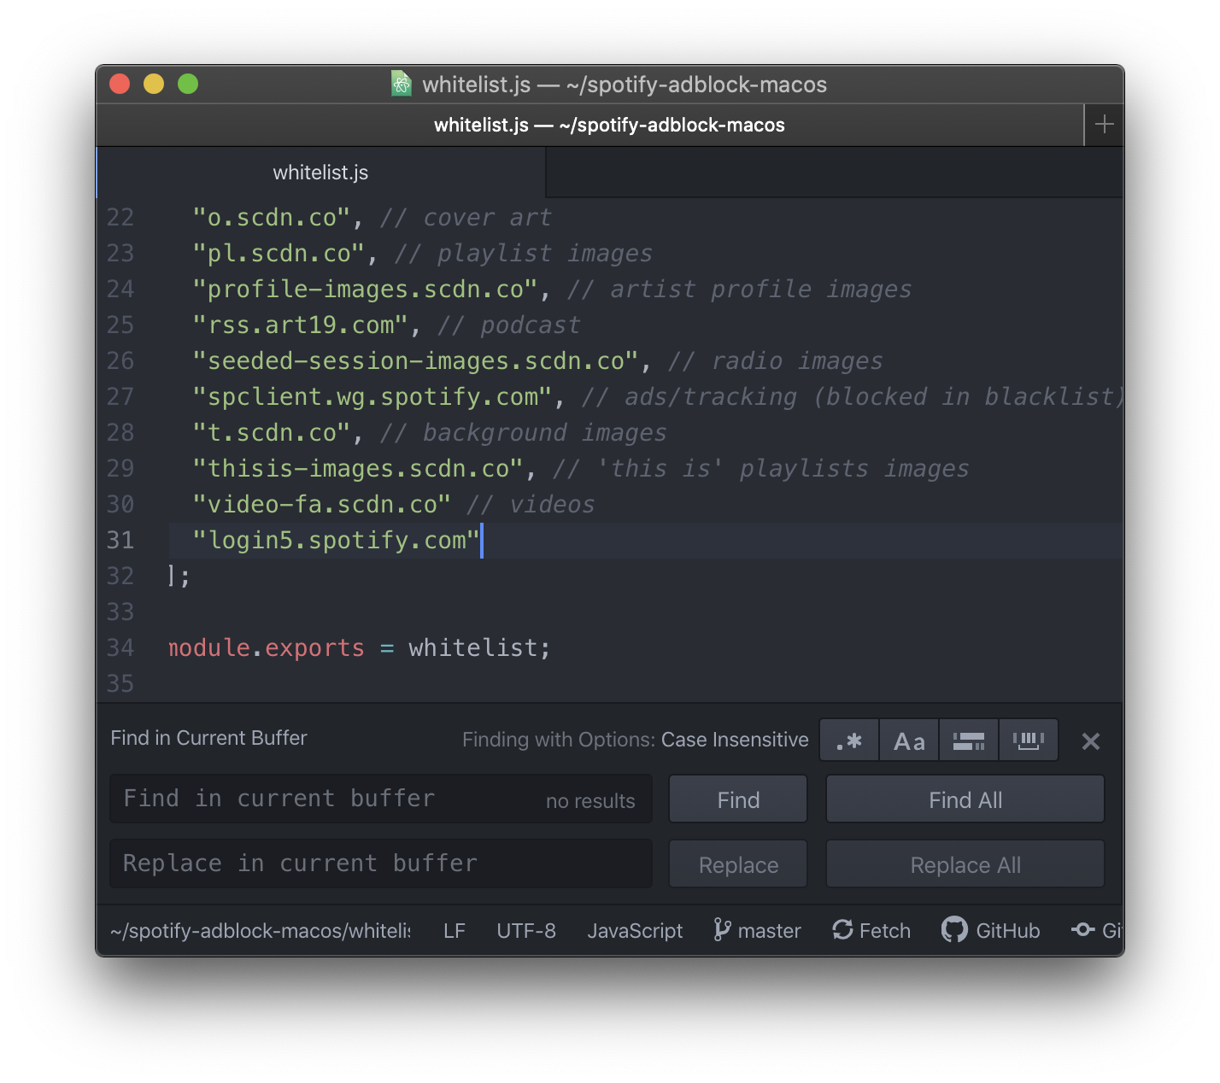Change encoding by clicking UTF-8
The height and width of the screenshot is (1083, 1220).
pos(525,930)
